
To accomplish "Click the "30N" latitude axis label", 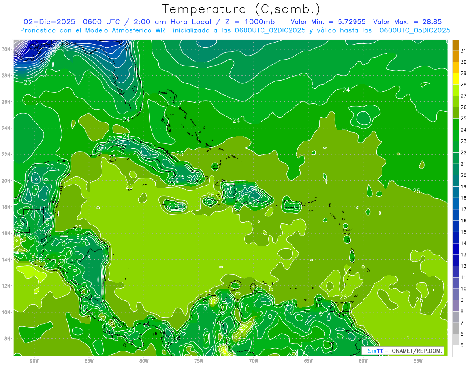I will (x=7, y=49).
